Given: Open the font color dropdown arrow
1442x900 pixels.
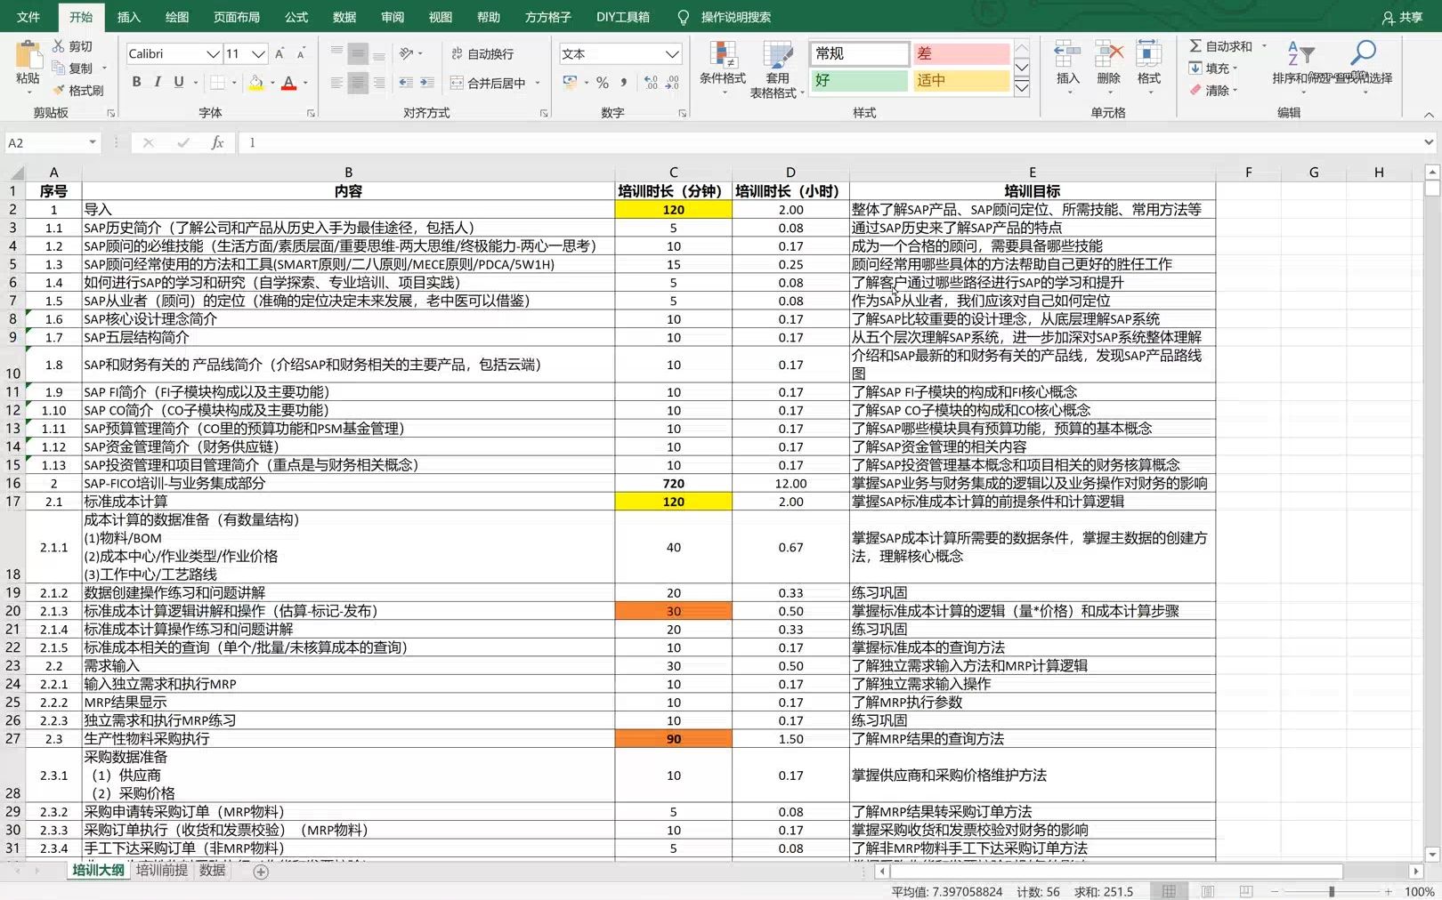Looking at the screenshot, I should [305, 83].
